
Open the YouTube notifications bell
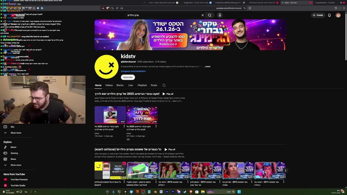tap(329, 15)
